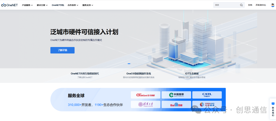Open the China Tobacco partner logo
Viewport: 276px width, 121px height.
pos(176,95)
